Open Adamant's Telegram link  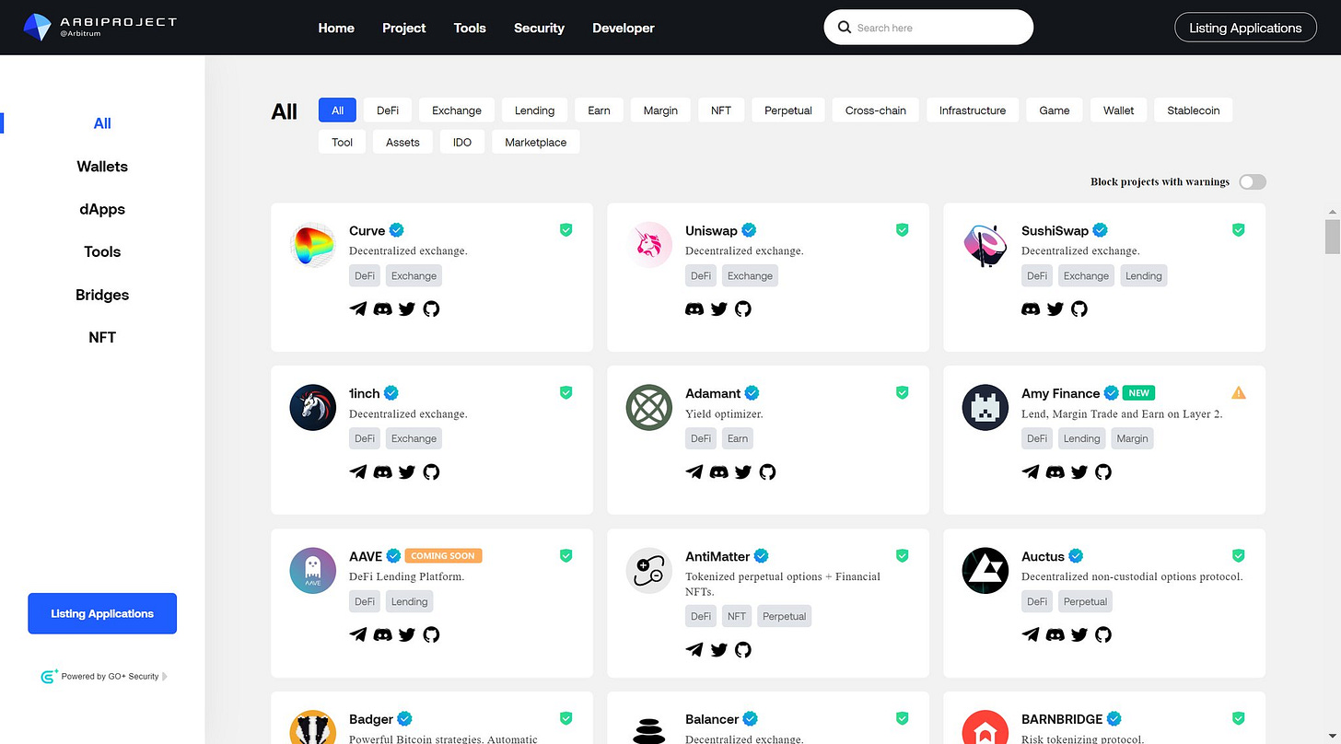[694, 471]
